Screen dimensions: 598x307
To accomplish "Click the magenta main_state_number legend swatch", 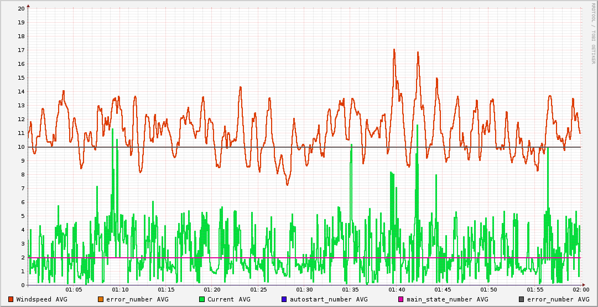I will tap(401, 299).
